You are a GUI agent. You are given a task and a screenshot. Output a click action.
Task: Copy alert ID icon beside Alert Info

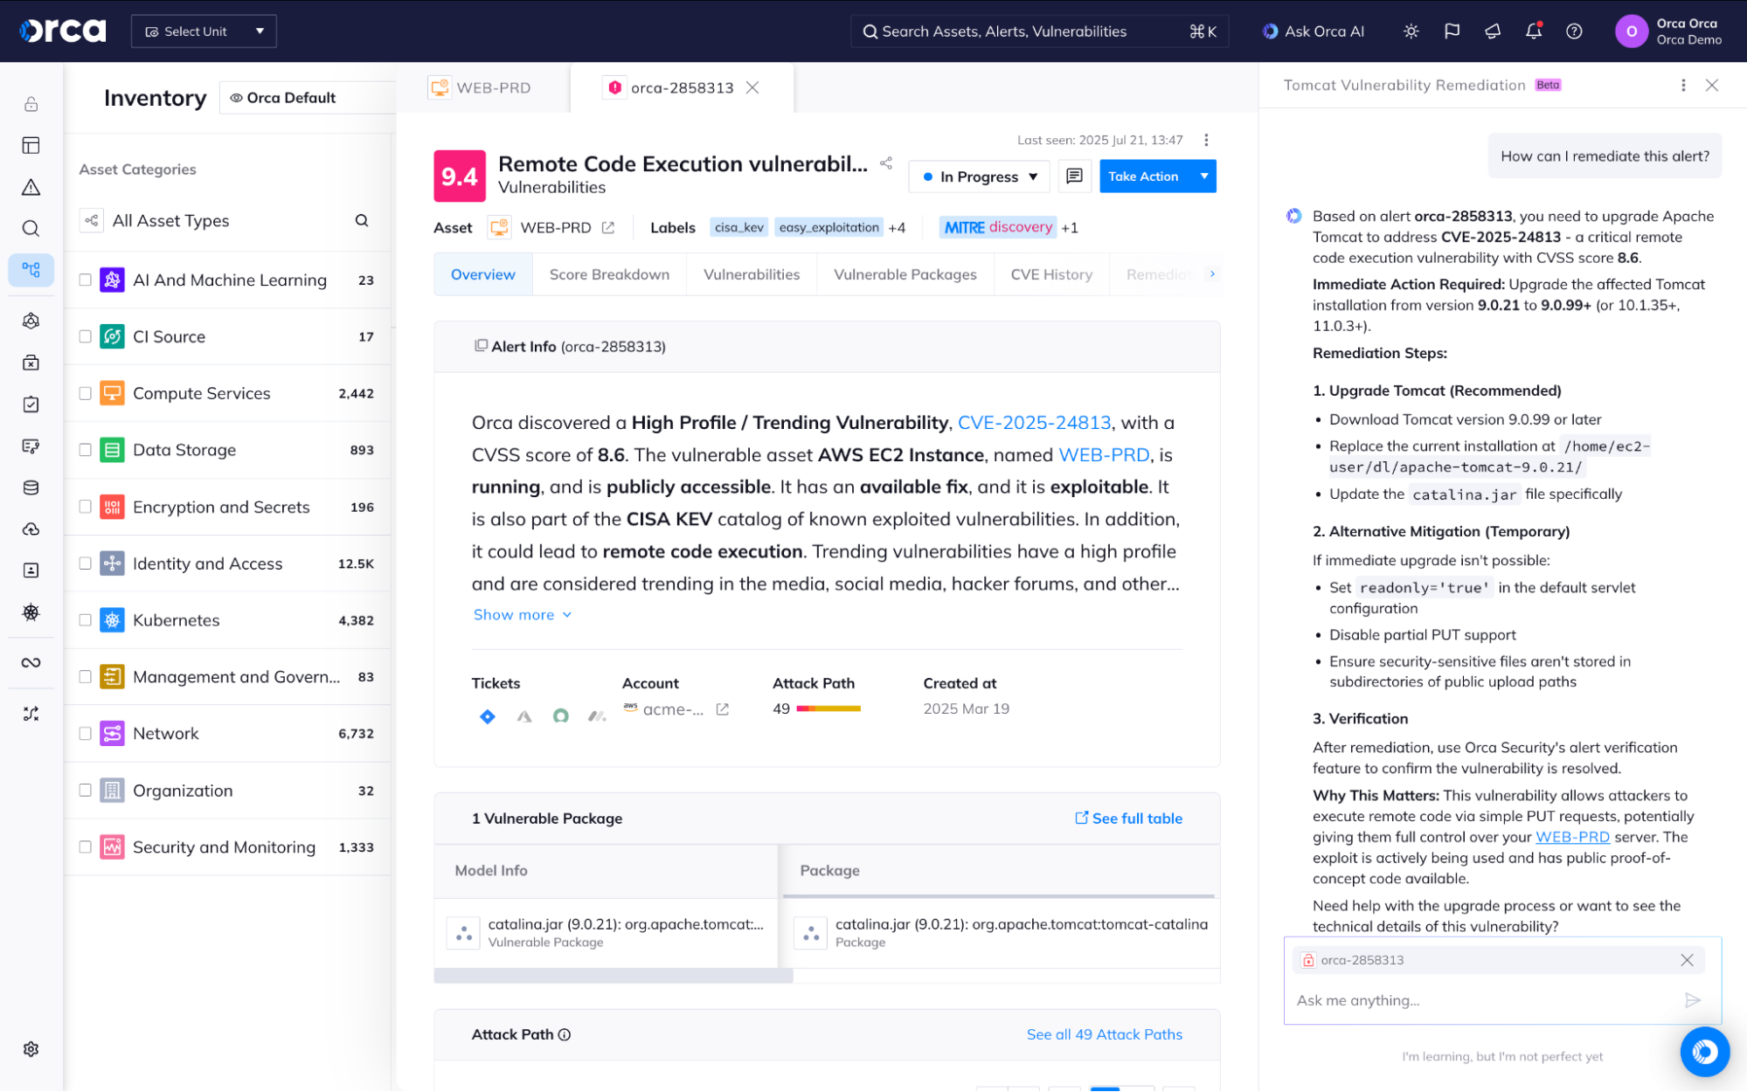click(x=481, y=346)
